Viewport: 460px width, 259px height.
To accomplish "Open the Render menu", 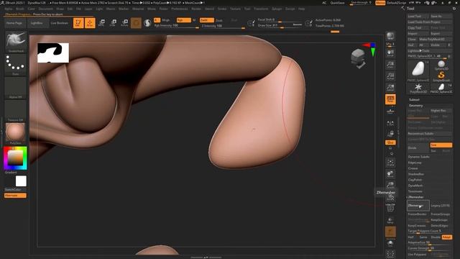I will [x=196, y=9].
